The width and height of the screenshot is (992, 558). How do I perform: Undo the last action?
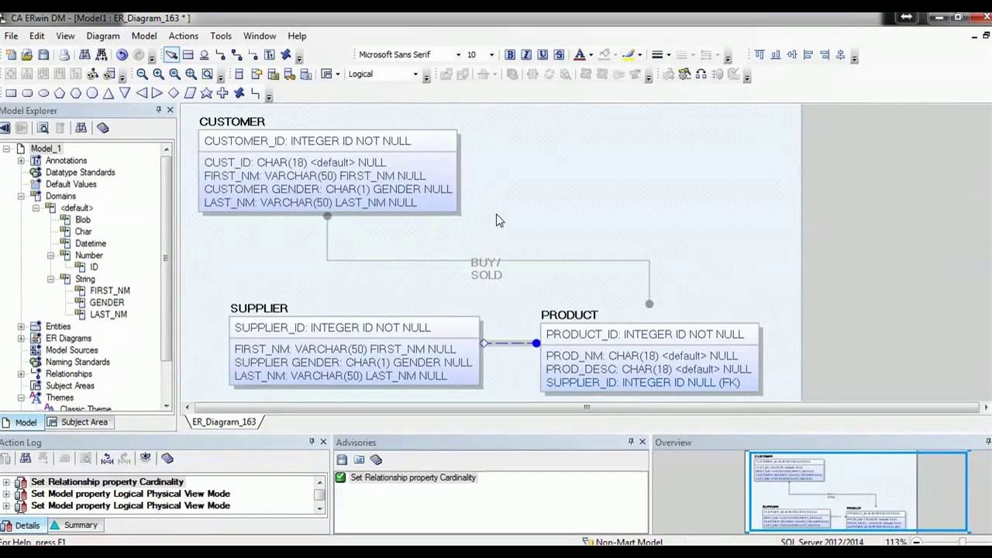122,55
